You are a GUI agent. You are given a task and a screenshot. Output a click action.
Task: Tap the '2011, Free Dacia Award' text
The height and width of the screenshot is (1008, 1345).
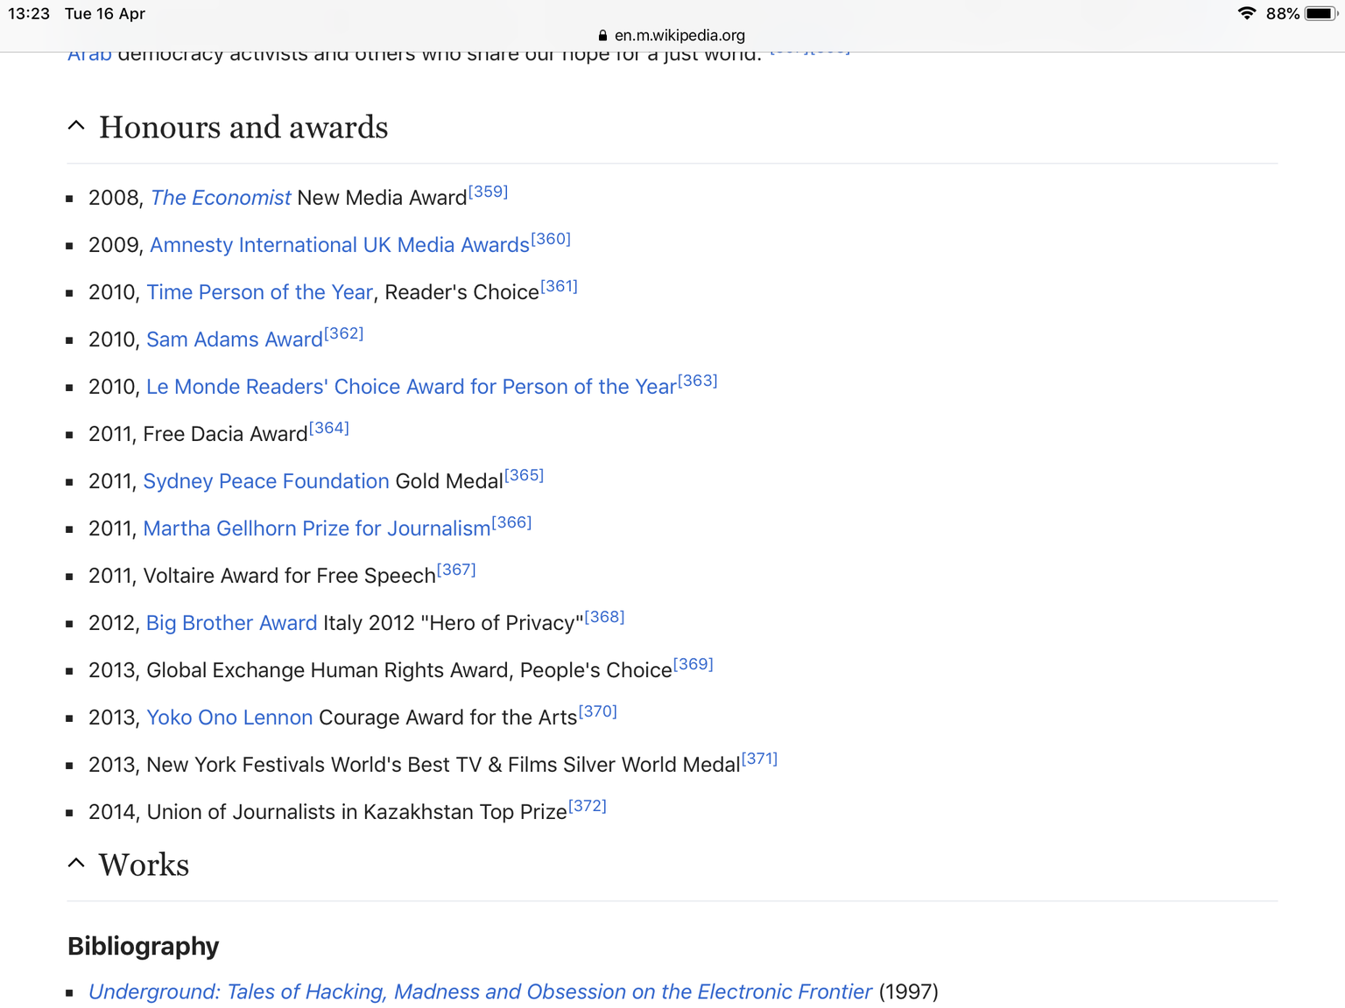[x=198, y=434]
